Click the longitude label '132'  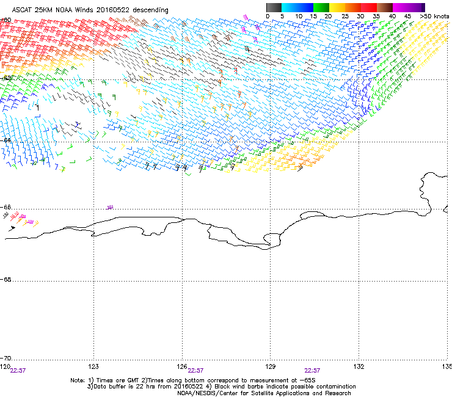pyautogui.click(x=359, y=366)
